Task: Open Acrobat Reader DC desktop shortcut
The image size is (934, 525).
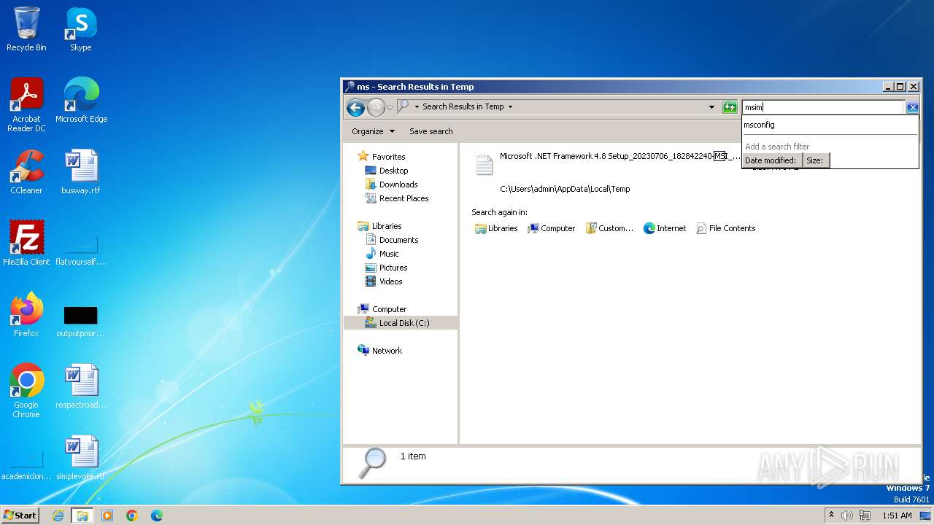Action: (x=26, y=104)
